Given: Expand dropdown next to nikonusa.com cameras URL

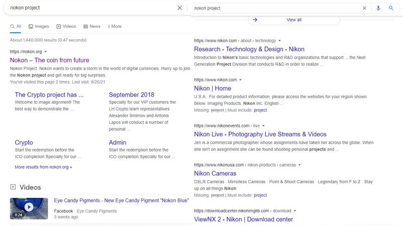Looking at the screenshot, I should (299, 165).
